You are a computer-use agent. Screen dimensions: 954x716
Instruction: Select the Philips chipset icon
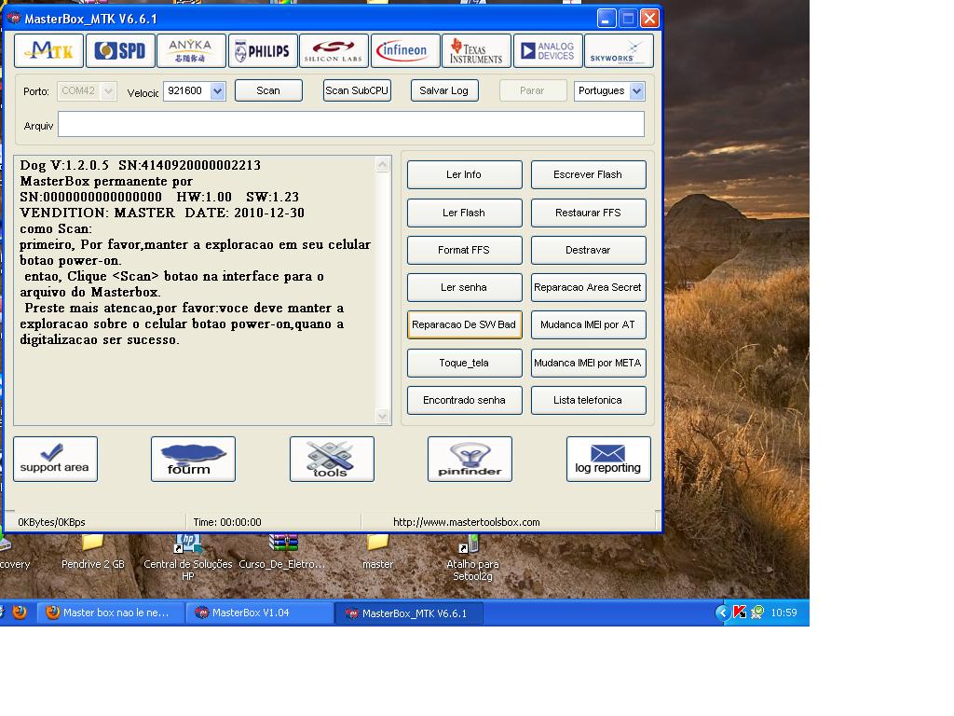pos(263,51)
